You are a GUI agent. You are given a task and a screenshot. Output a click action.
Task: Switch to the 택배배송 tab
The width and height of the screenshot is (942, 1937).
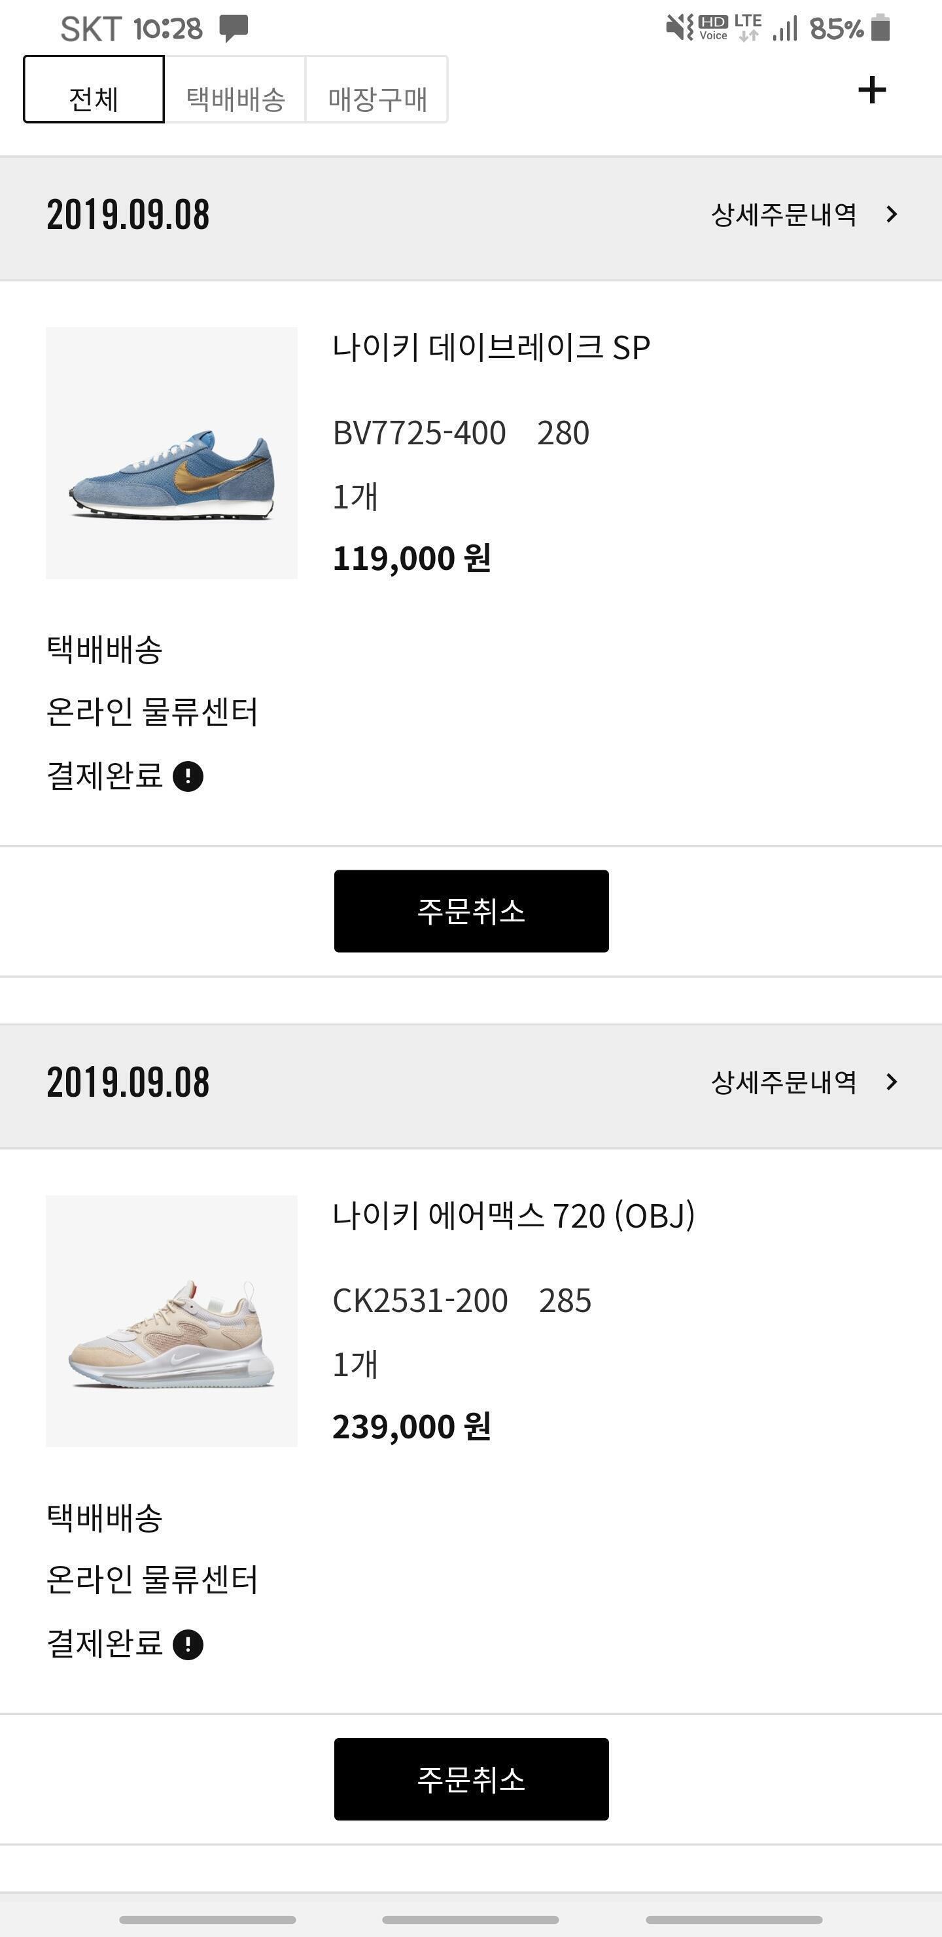pyautogui.click(x=235, y=90)
